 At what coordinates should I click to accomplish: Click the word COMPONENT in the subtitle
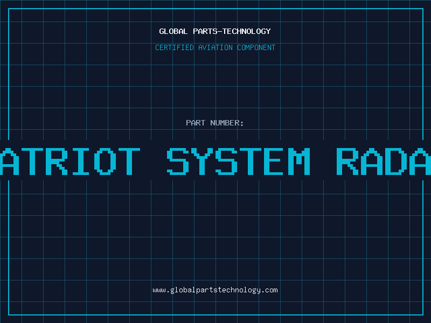click(256, 47)
